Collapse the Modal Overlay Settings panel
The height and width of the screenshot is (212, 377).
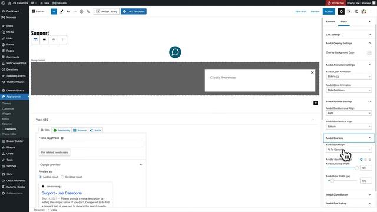click(x=348, y=43)
